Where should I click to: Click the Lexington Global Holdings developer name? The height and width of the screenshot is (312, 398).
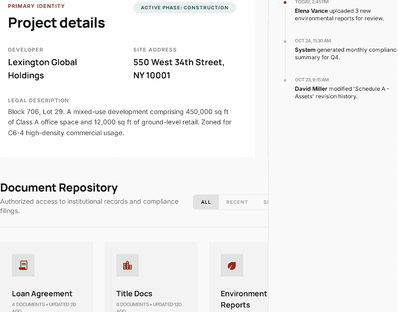(43, 69)
